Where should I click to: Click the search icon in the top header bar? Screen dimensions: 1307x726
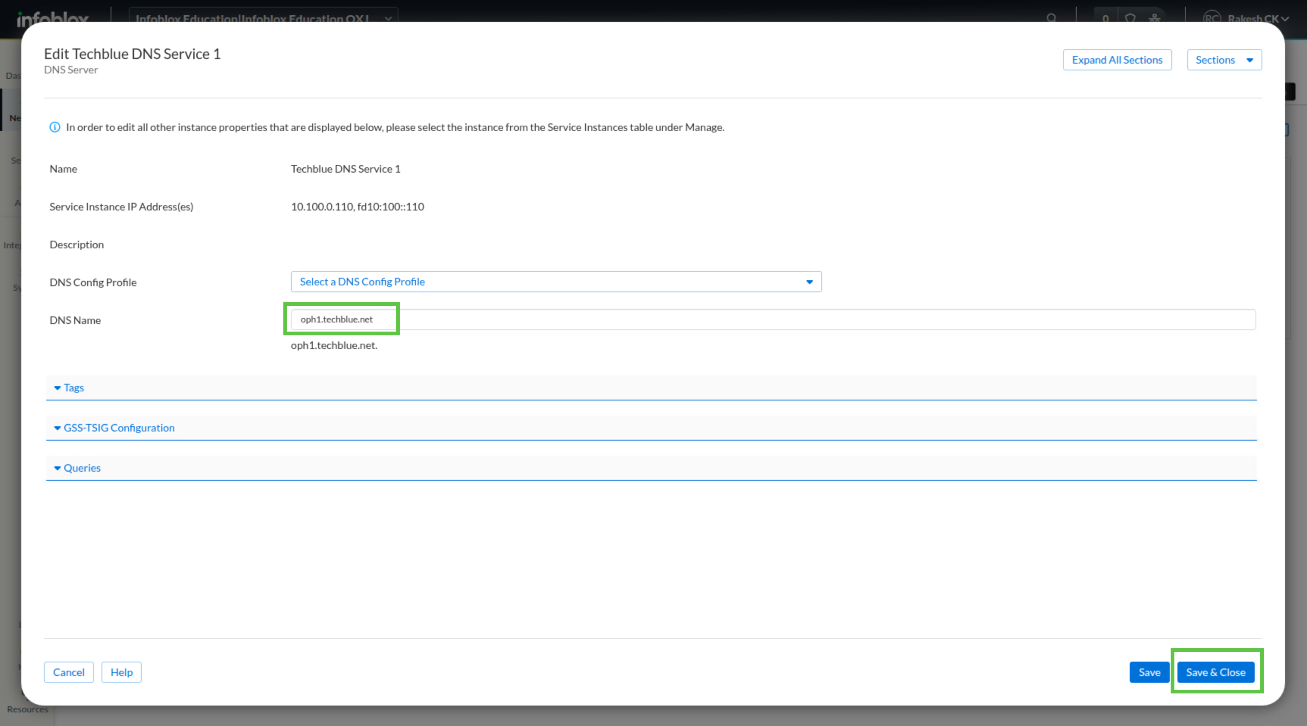pos(1051,19)
